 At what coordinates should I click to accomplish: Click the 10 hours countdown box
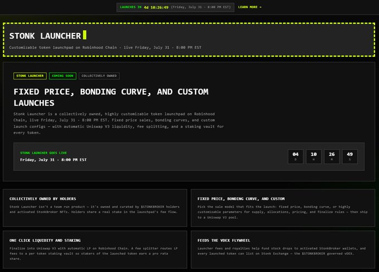coord(313,156)
